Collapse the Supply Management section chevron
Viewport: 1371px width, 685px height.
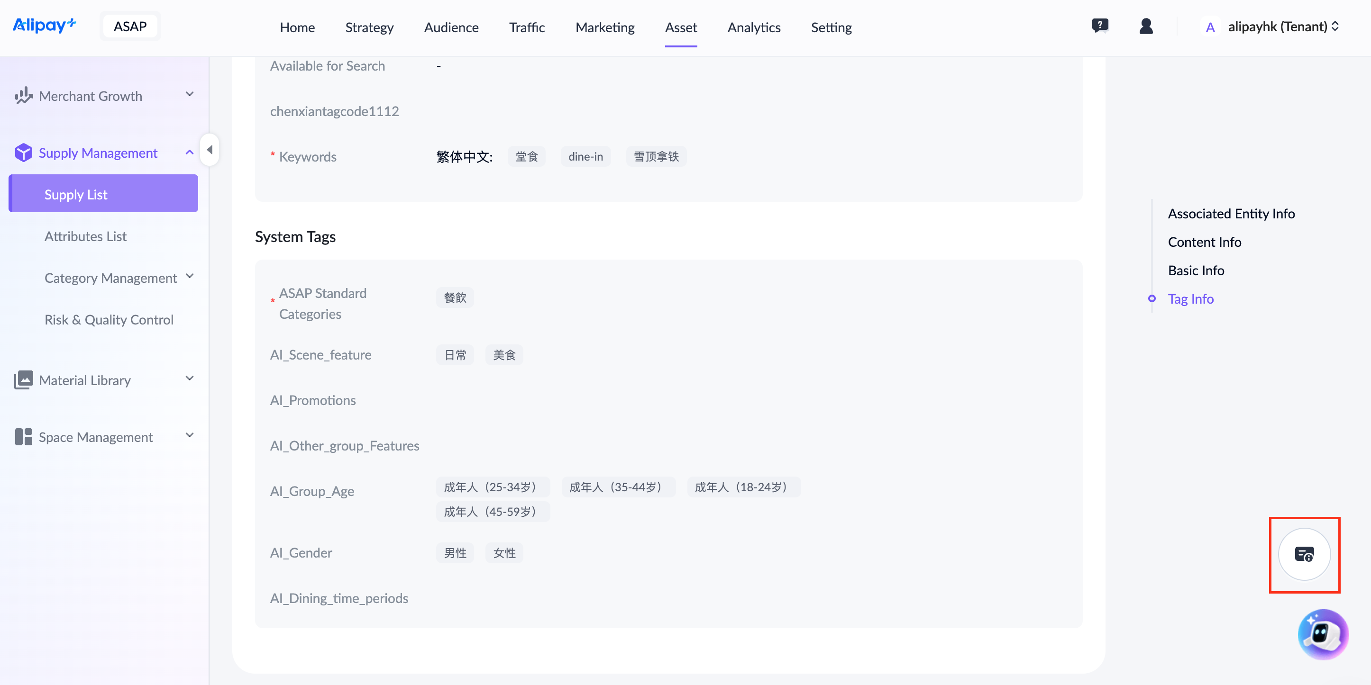click(190, 153)
